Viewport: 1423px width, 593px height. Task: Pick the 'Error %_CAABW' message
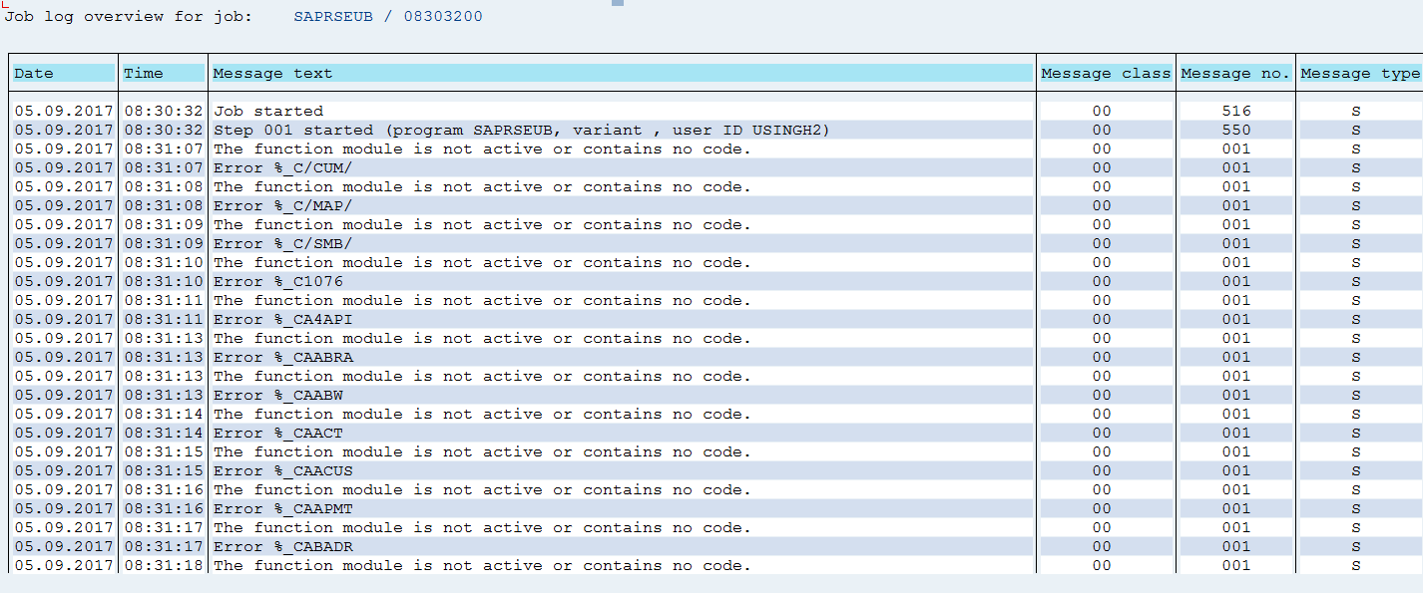(278, 395)
